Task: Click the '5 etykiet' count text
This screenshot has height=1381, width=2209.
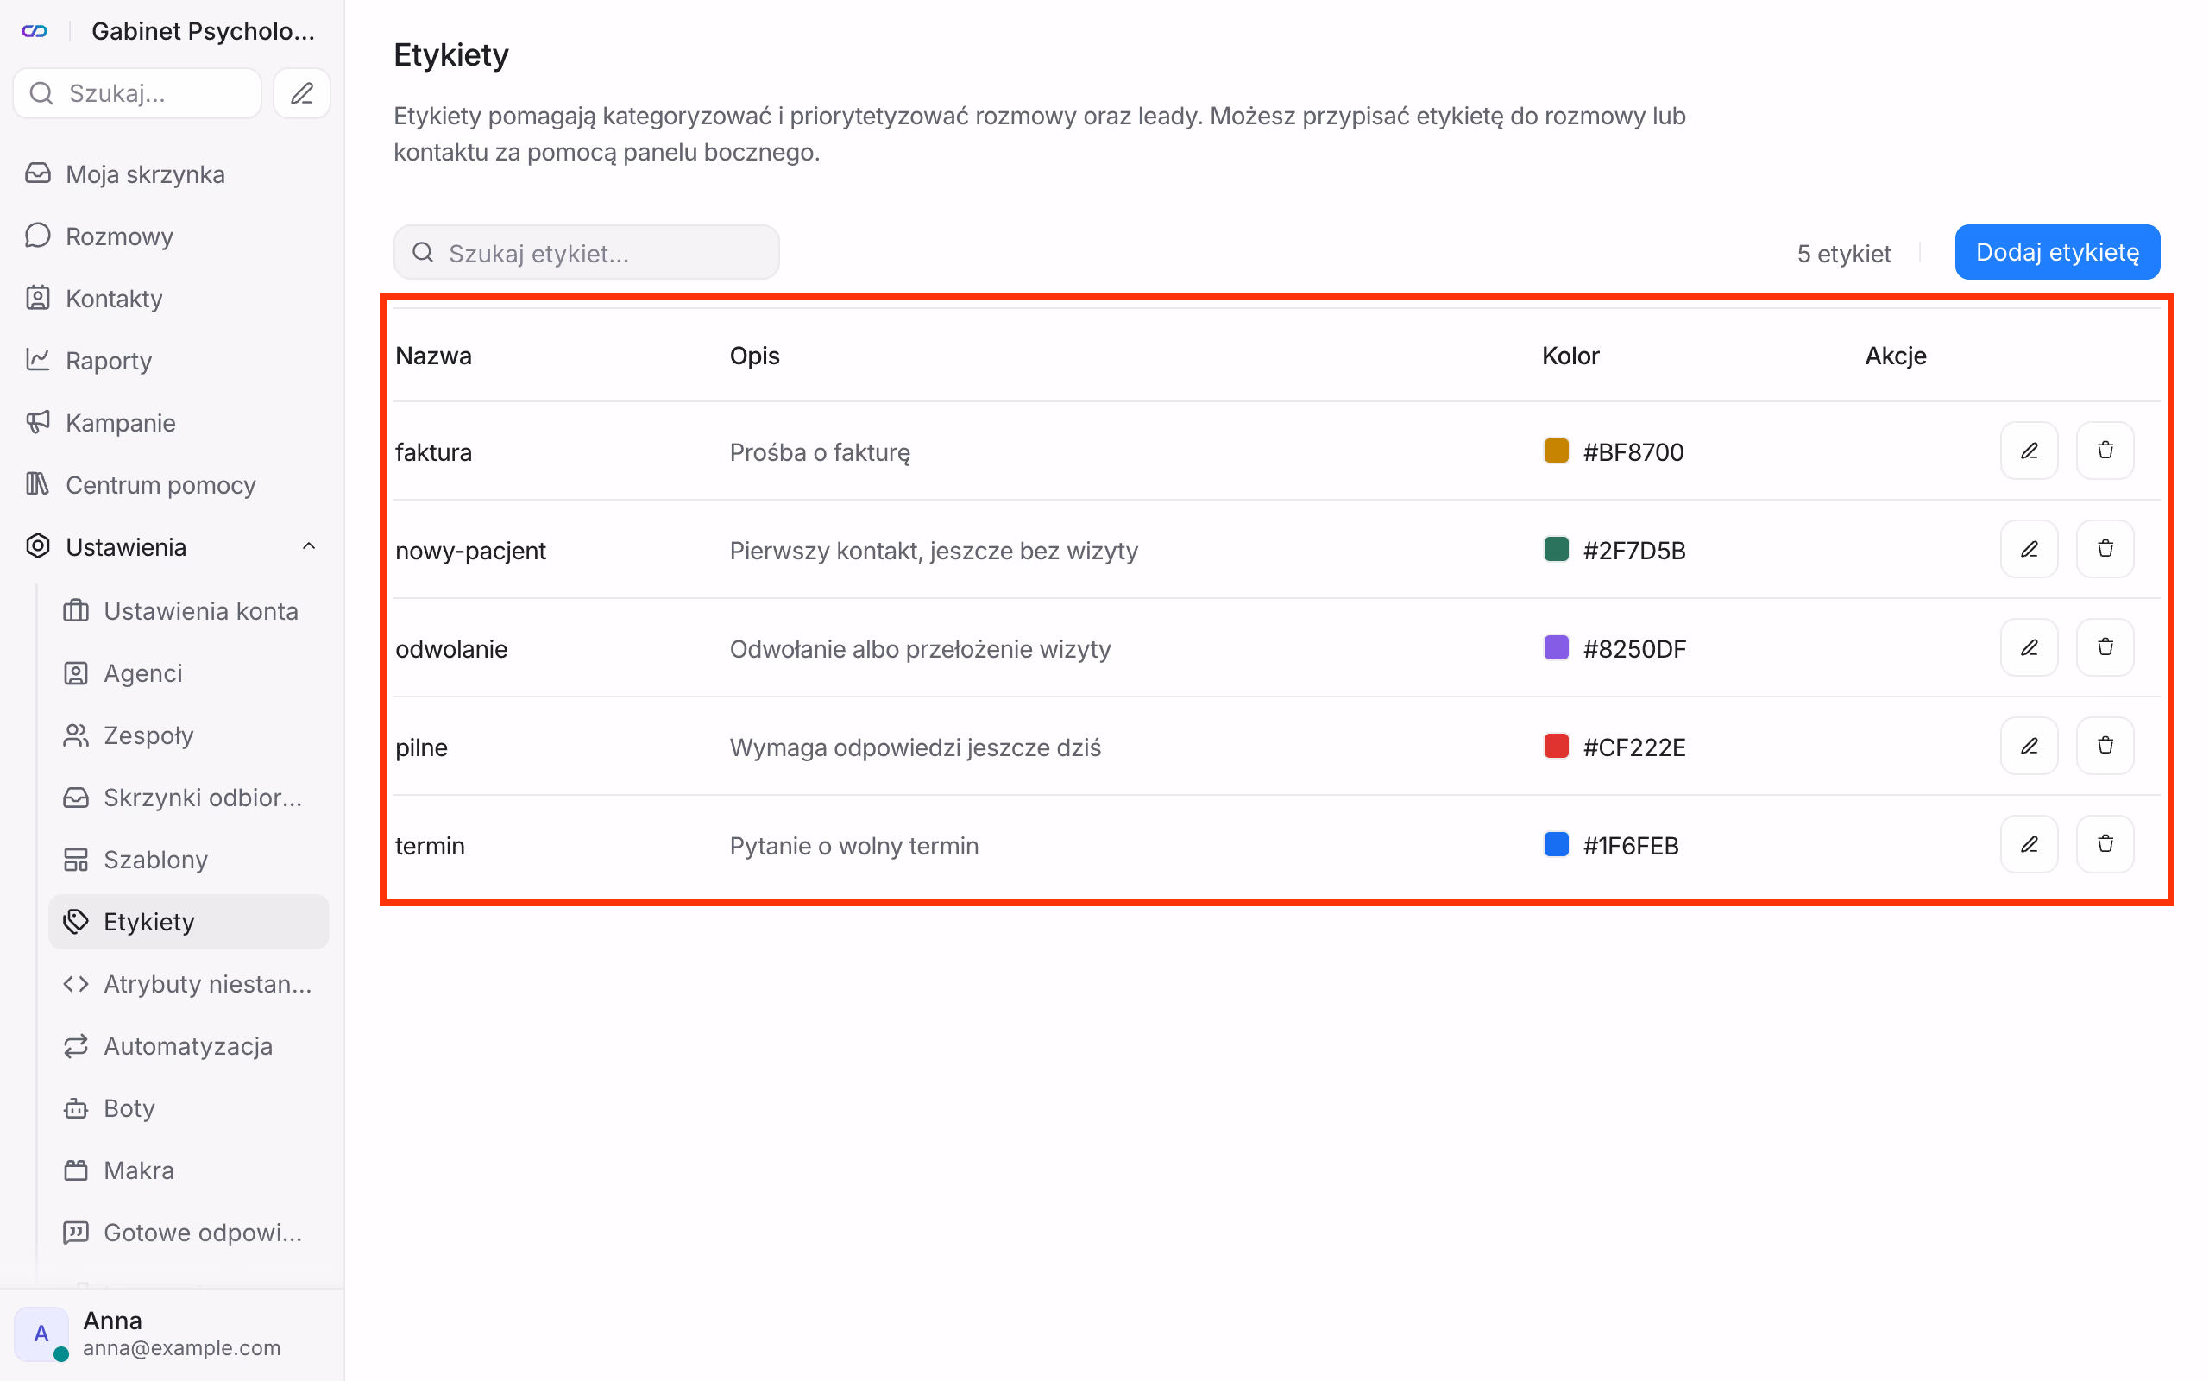Action: pyautogui.click(x=1844, y=254)
